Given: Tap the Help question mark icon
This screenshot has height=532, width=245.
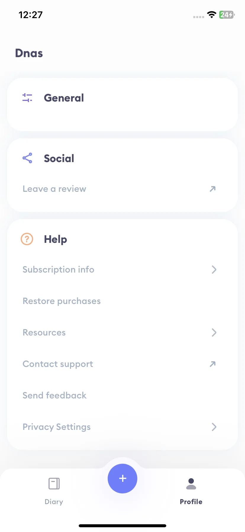Looking at the screenshot, I should click(x=27, y=239).
